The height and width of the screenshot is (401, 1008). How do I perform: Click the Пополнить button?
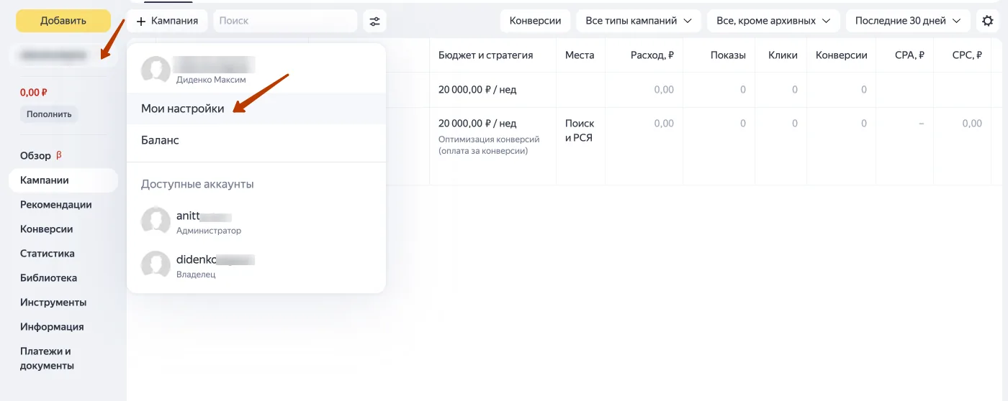click(49, 114)
